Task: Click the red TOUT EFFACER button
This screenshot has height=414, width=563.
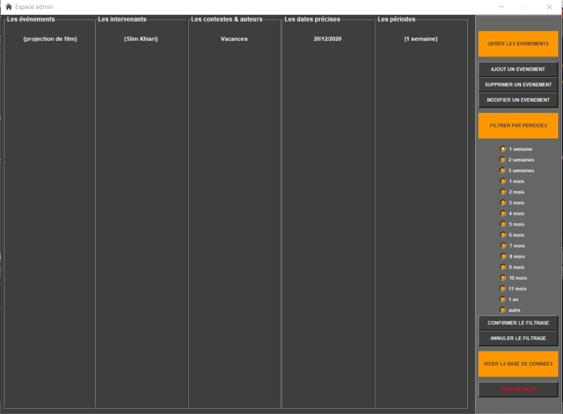Action: (518, 389)
